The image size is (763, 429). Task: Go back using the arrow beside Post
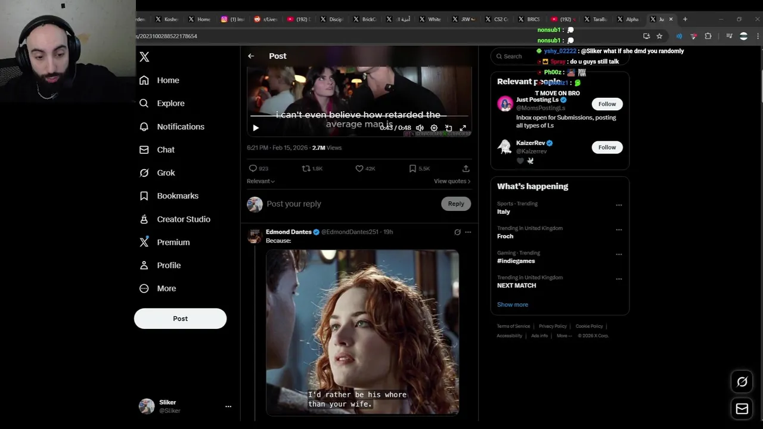coord(251,56)
